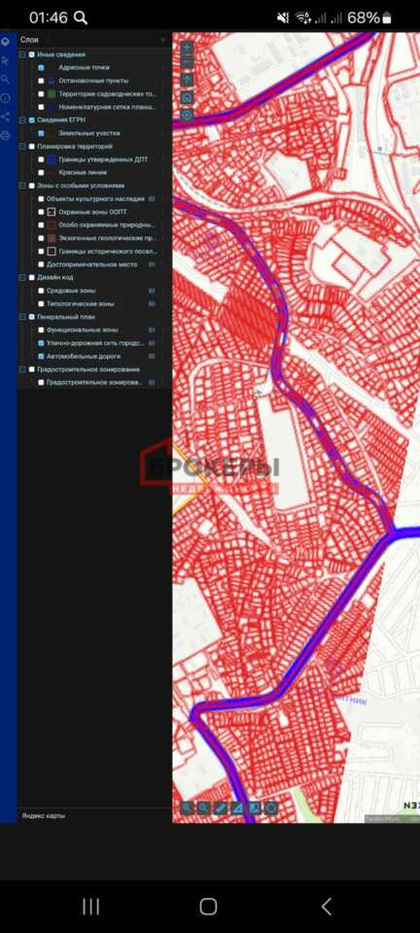This screenshot has height=933, width=420.
Task: Collapse the Генеральный план group
Action: click(x=22, y=317)
